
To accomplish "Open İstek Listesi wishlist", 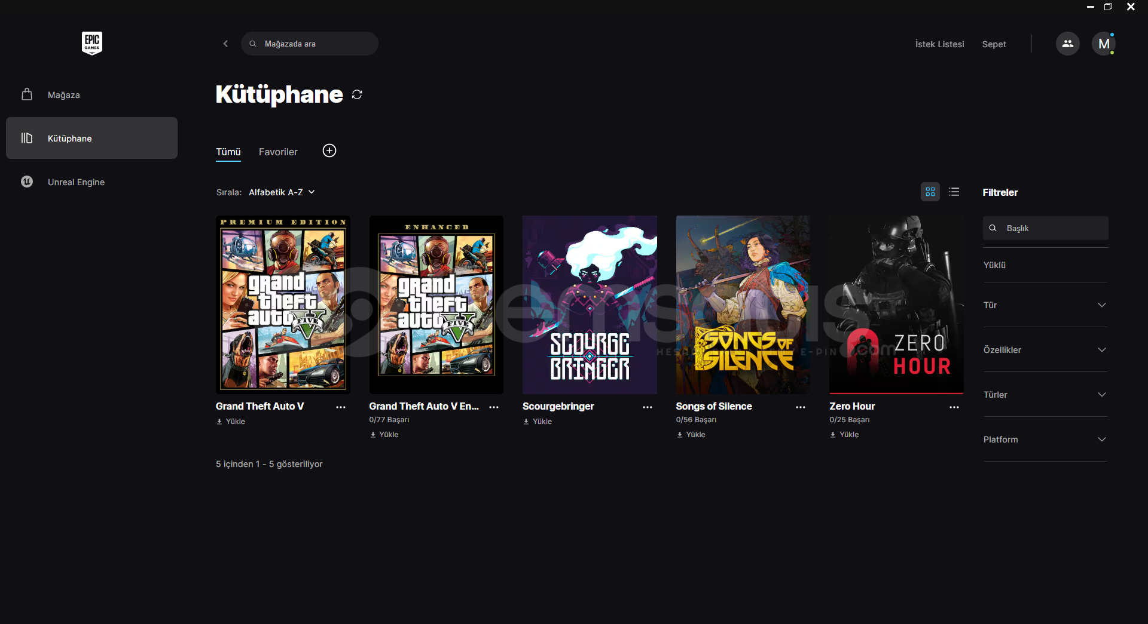I will coord(939,44).
